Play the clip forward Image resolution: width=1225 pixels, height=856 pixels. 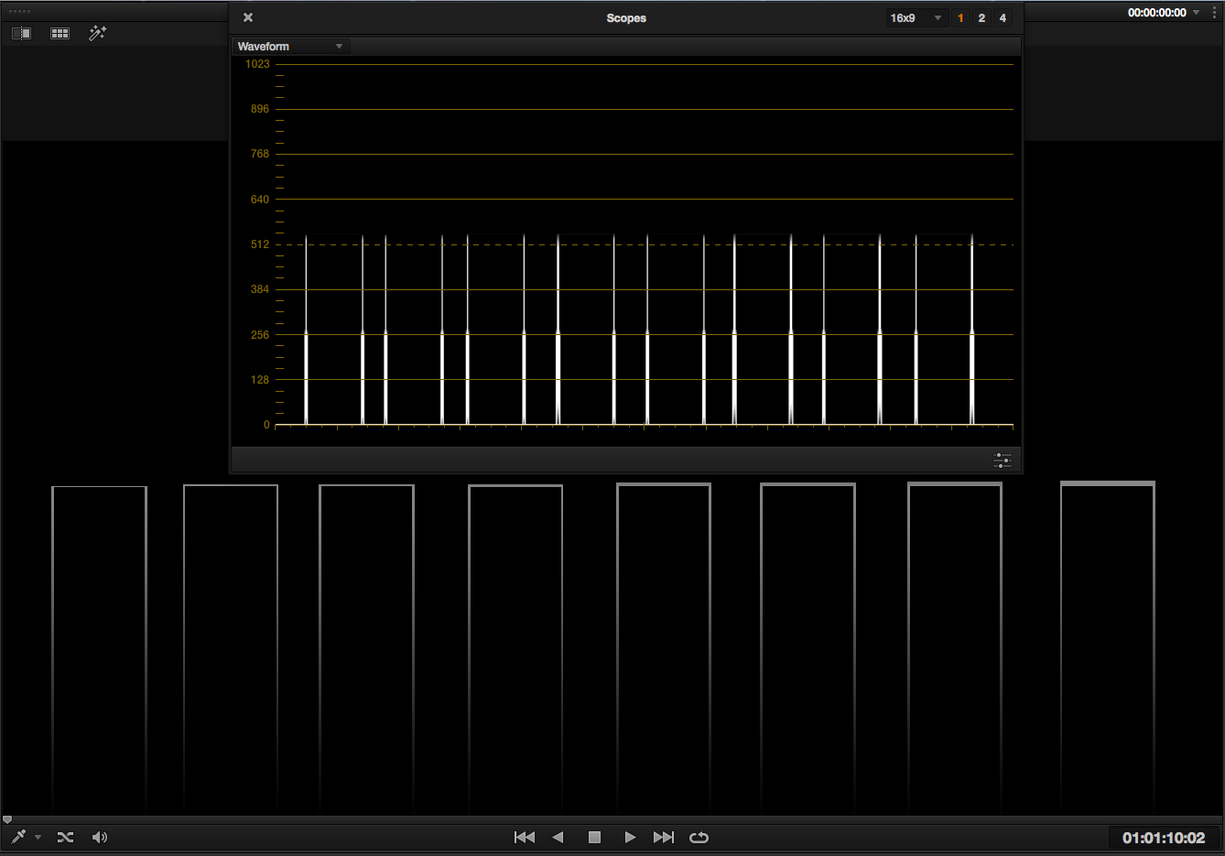629,837
